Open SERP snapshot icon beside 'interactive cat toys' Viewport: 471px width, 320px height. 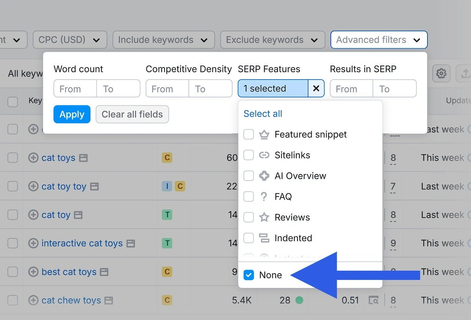[x=131, y=244]
